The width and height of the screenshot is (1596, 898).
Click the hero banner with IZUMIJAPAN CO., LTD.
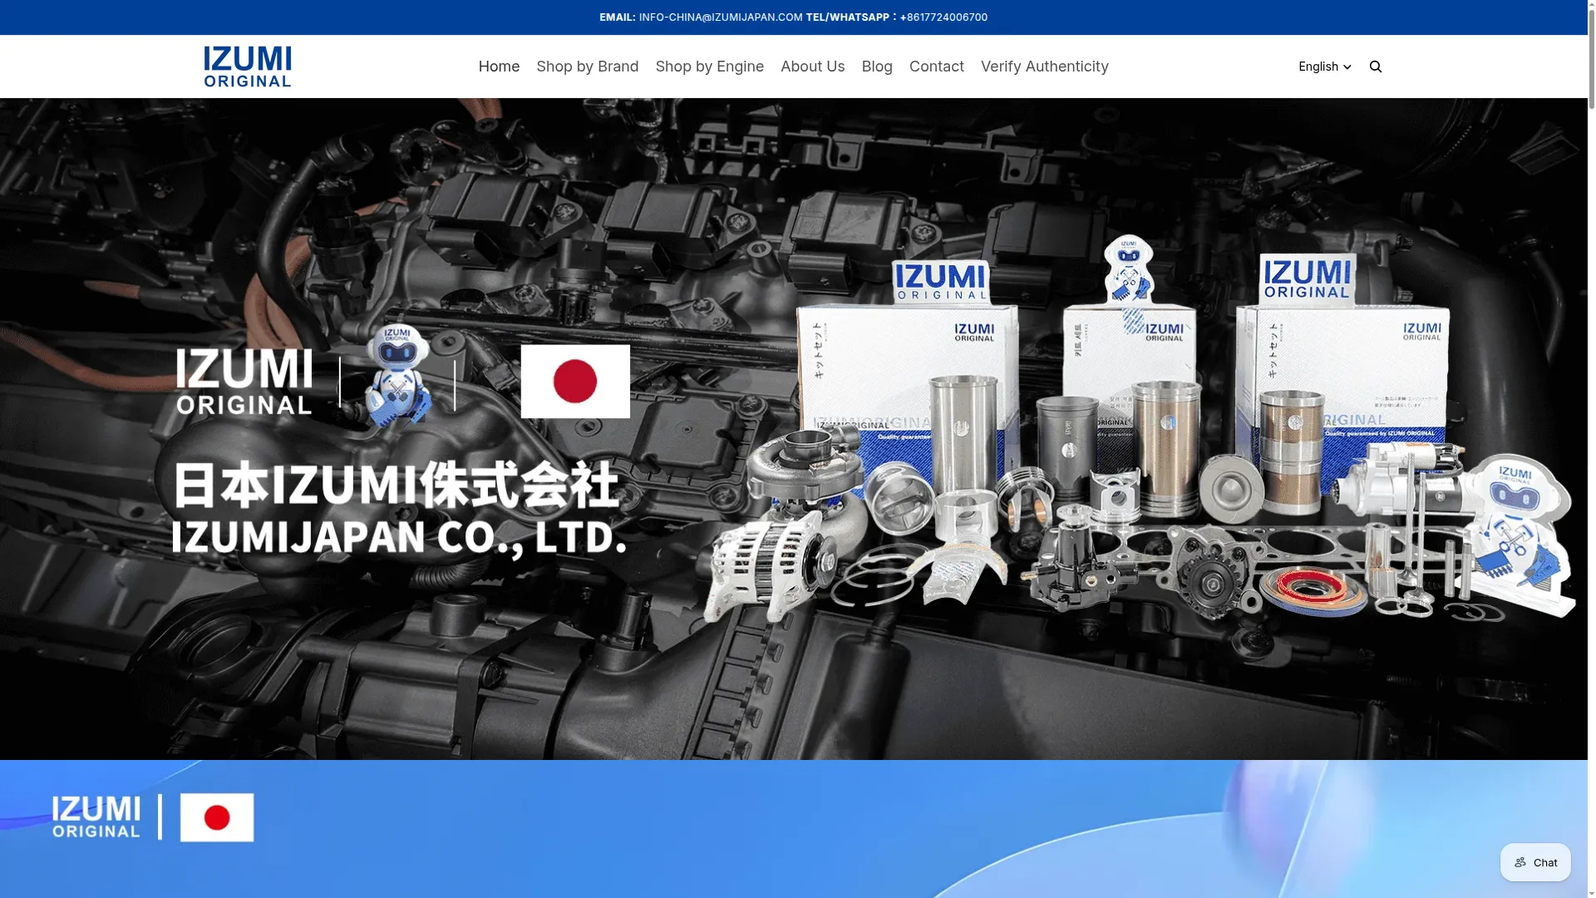tap(793, 429)
